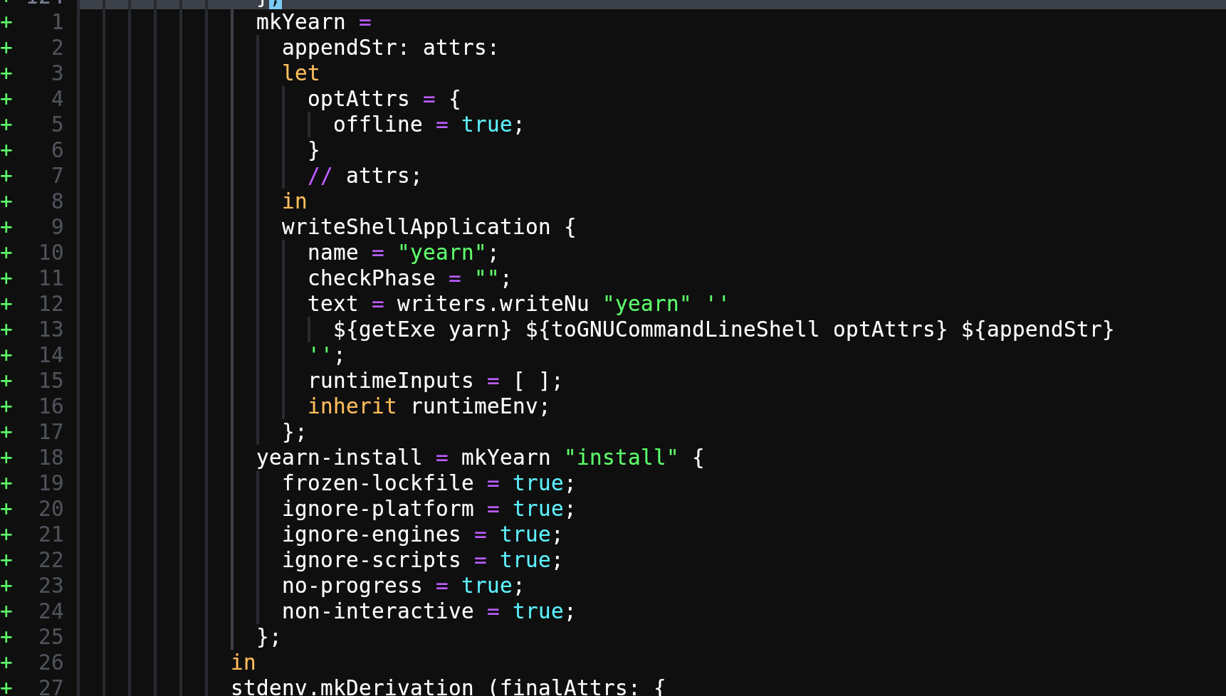Click 'offline' attribute on line 5
The image size is (1226, 696).
378,125
